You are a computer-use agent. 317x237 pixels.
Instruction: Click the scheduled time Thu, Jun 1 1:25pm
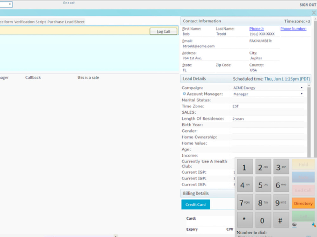coord(287,79)
